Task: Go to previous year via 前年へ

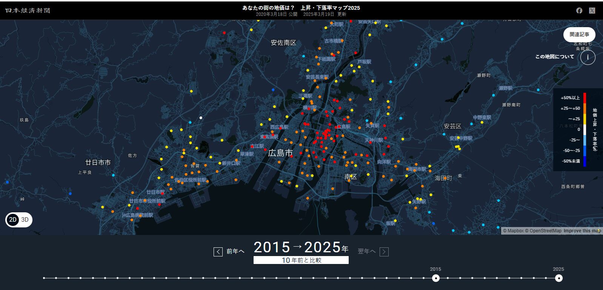Action: (235, 252)
